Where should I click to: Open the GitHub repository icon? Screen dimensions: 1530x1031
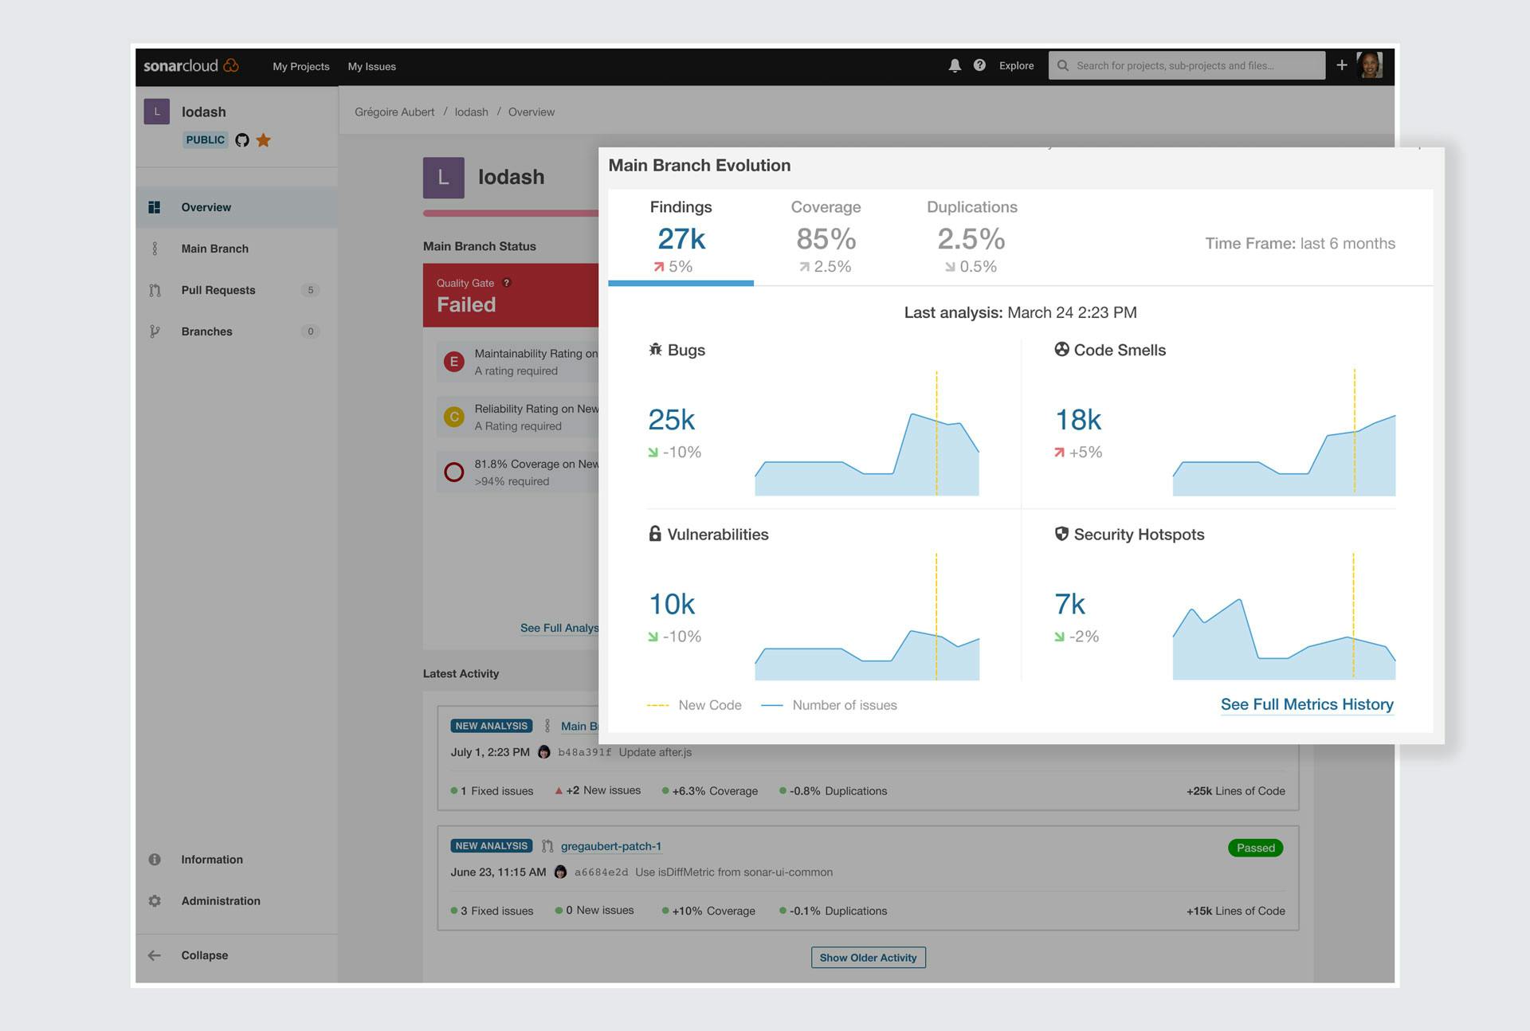tap(242, 140)
